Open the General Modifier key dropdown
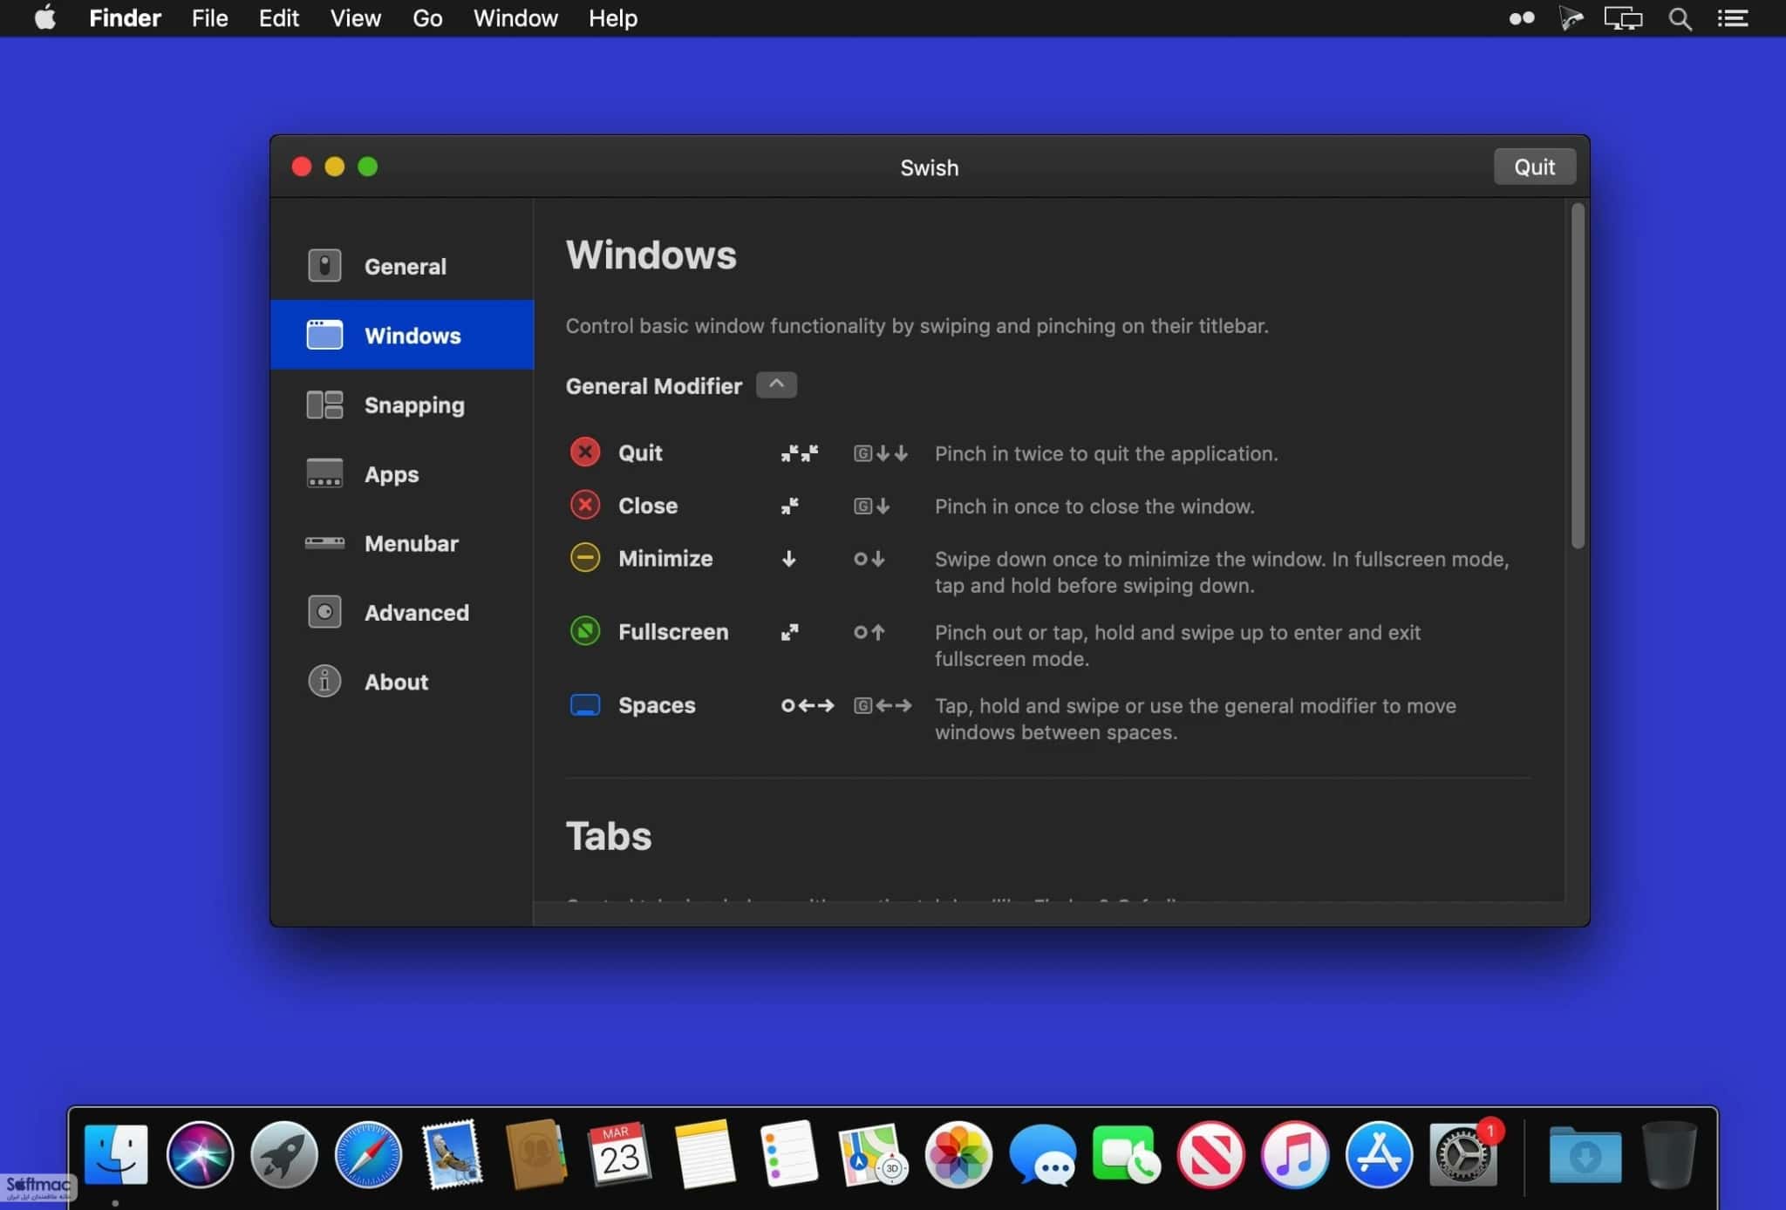Screen dimensions: 1786x1210 (776, 384)
